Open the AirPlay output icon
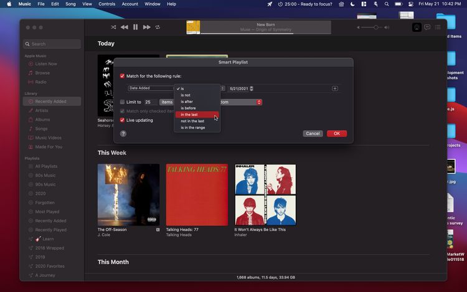Viewport: 467px width, 292px height. 417,27
